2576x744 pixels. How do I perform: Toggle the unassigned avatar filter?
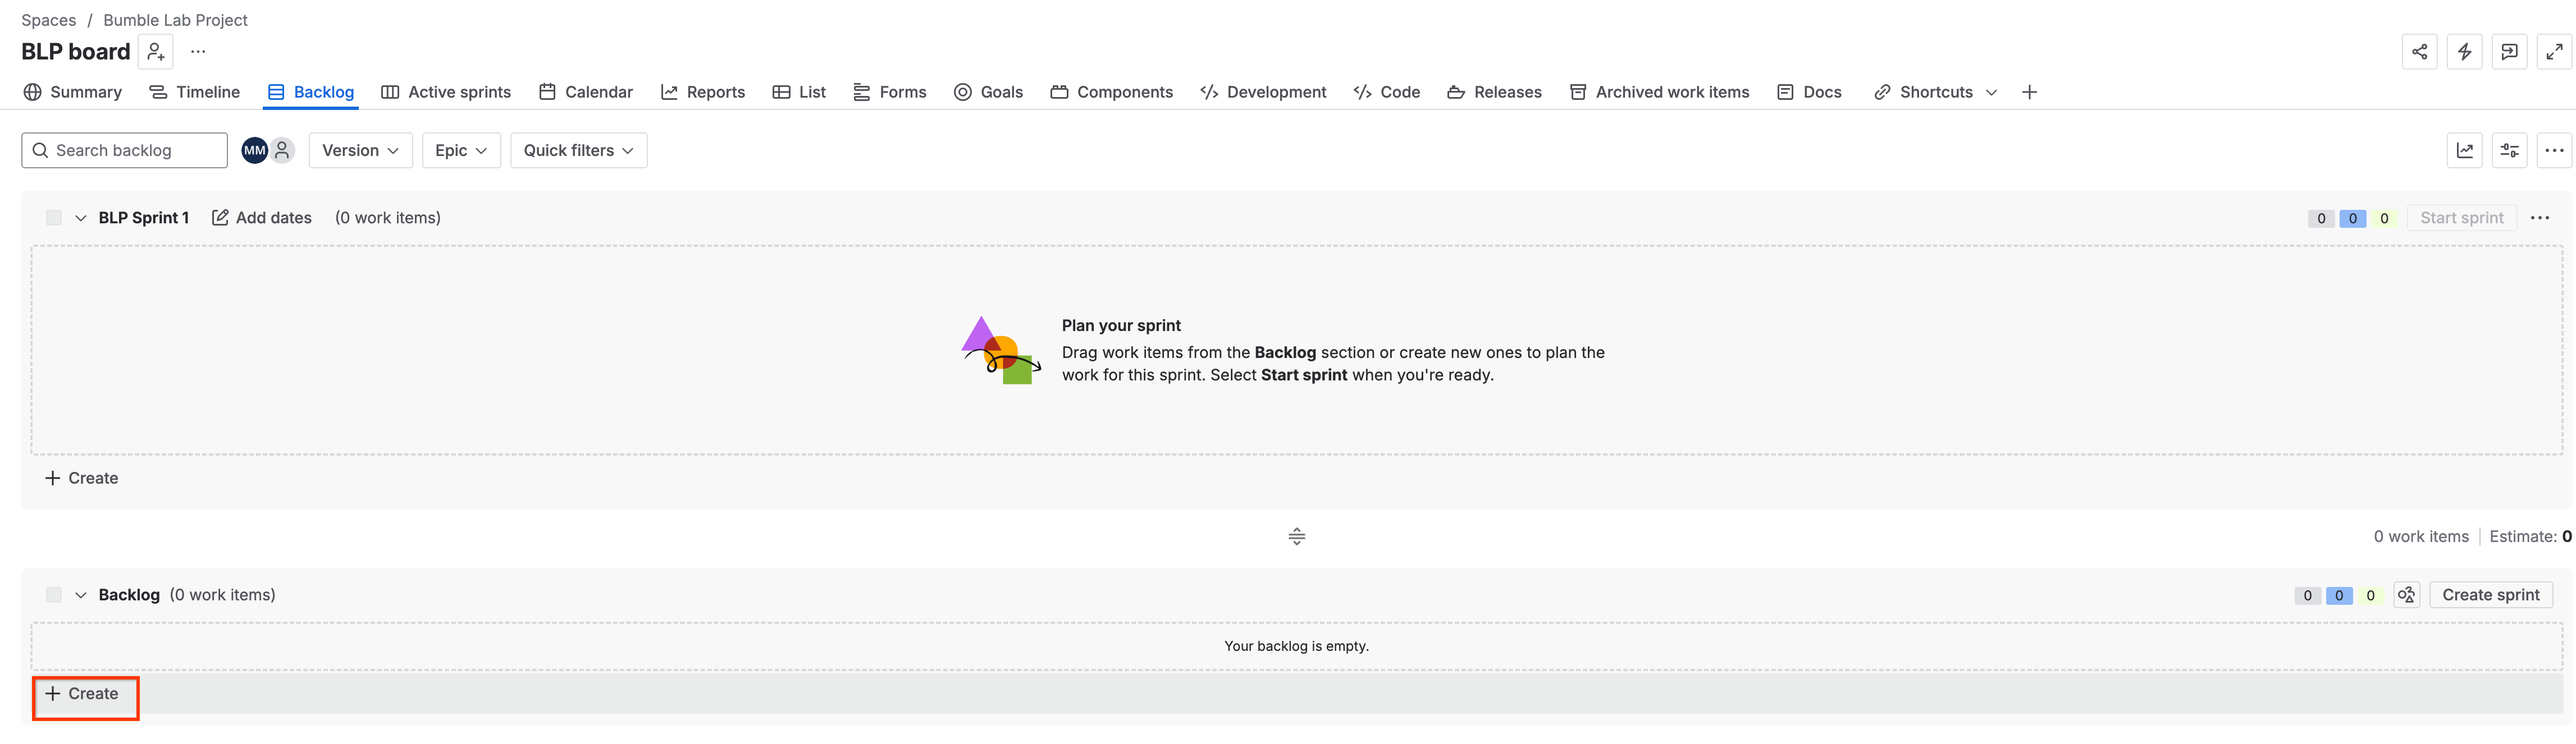click(282, 151)
